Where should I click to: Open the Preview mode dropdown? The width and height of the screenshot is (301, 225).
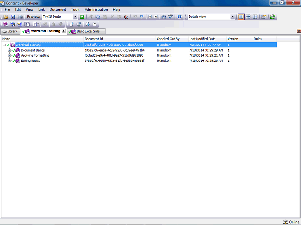pyautogui.click(x=75, y=17)
